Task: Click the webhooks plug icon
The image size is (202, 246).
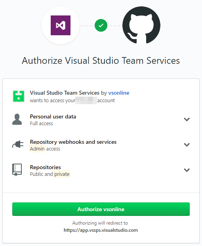Action: click(18, 145)
